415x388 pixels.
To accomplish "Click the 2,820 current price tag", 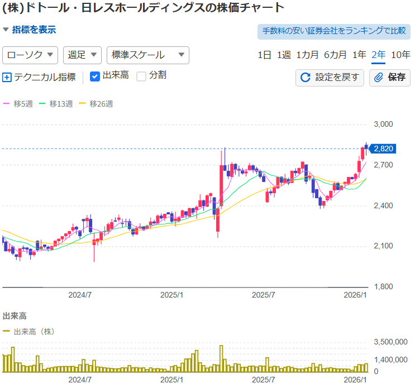I will (x=383, y=149).
